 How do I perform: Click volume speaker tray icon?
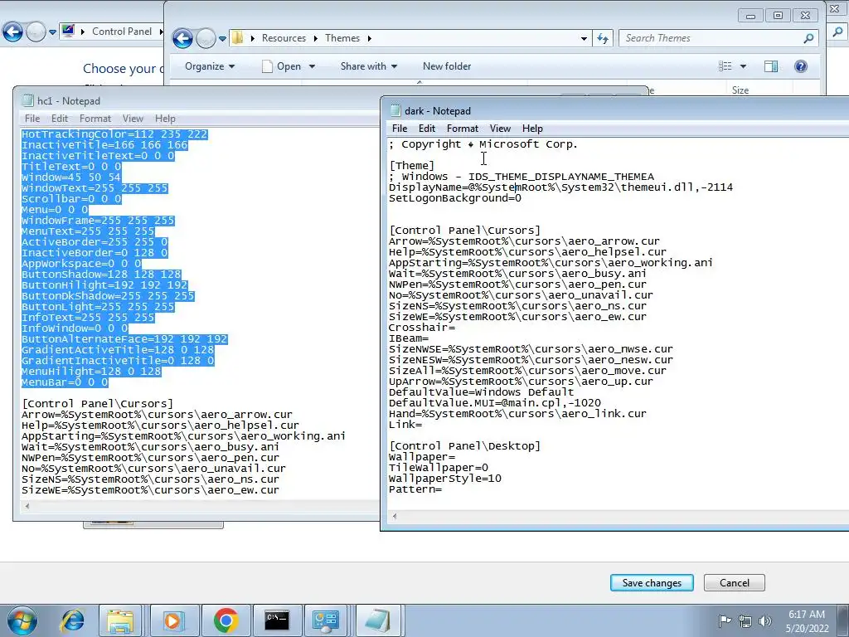coord(764,620)
